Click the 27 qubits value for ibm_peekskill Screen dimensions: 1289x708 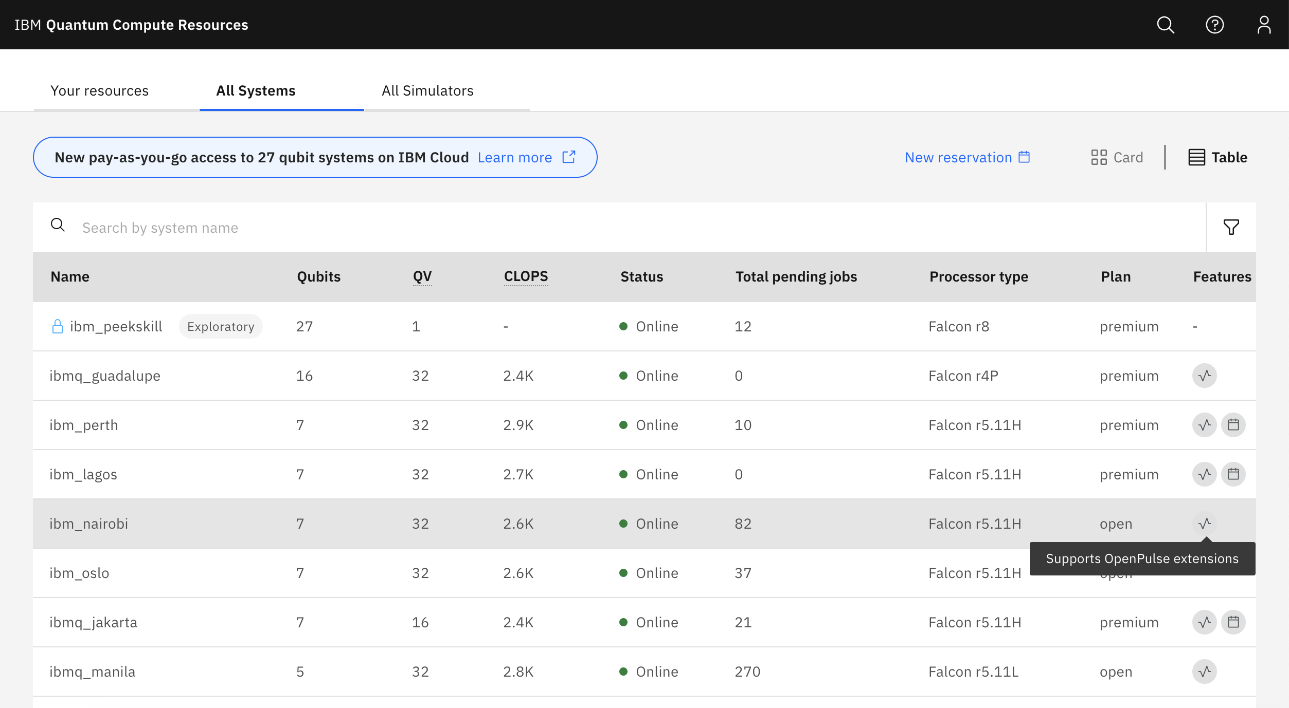pyautogui.click(x=305, y=326)
